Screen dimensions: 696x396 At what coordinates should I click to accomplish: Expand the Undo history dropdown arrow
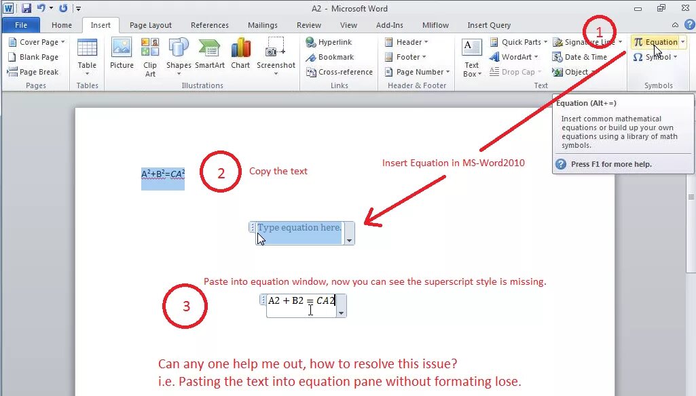pyautogui.click(x=51, y=8)
